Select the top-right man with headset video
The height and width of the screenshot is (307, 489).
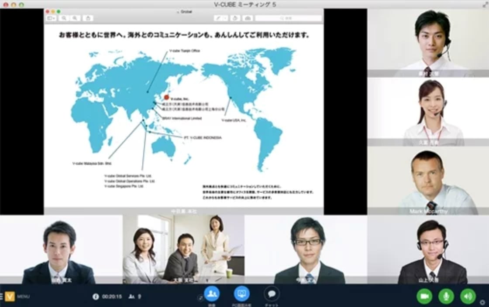point(428,43)
